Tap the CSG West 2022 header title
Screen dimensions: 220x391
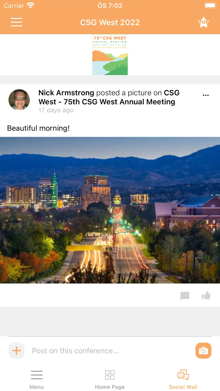(110, 23)
